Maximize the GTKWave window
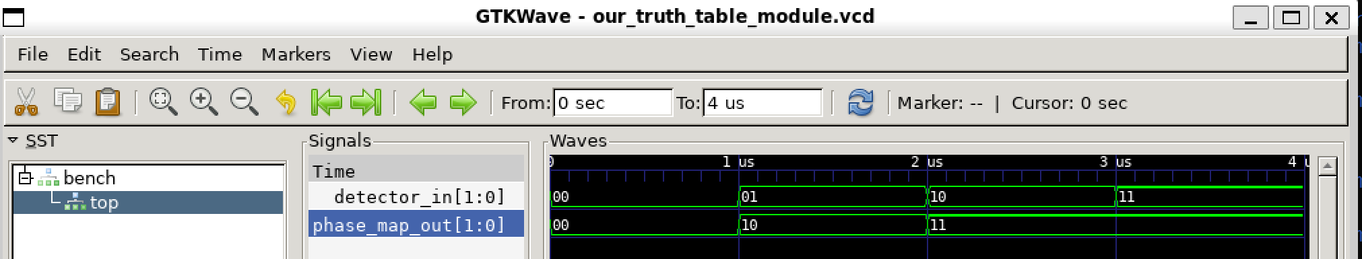Viewport: 1362px width, 259px height. tap(1291, 18)
